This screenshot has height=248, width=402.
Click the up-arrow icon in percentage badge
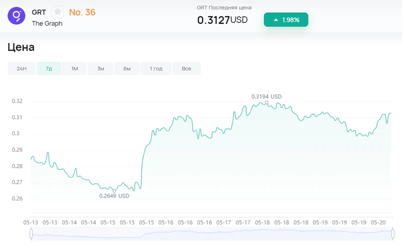point(276,20)
